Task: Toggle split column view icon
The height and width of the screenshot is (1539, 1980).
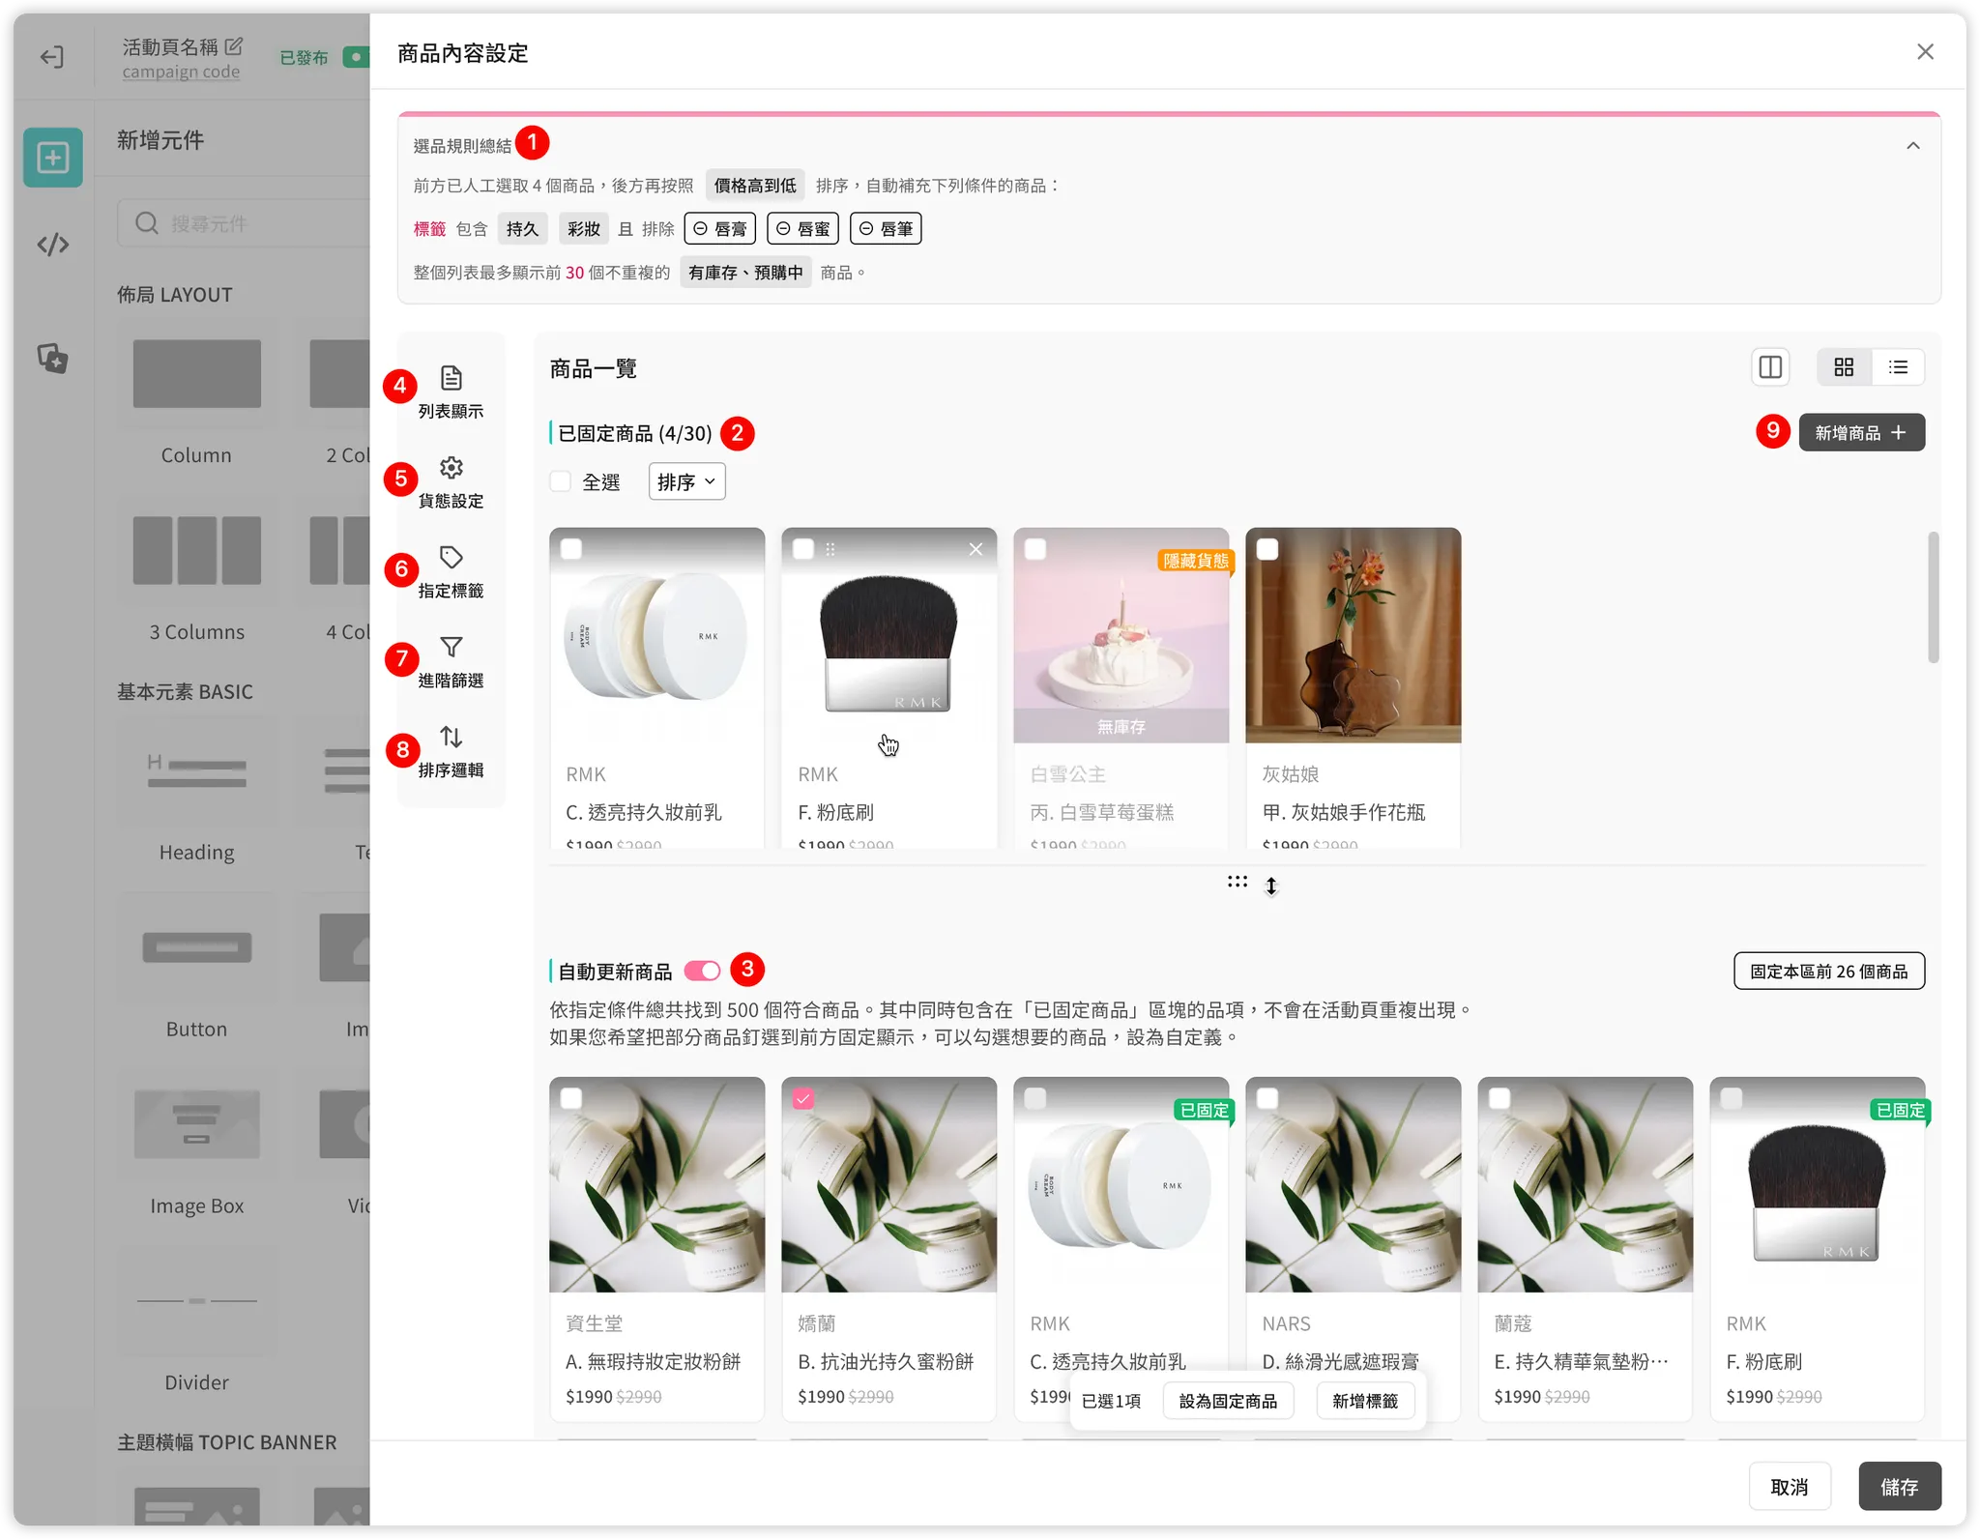Action: [1770, 367]
